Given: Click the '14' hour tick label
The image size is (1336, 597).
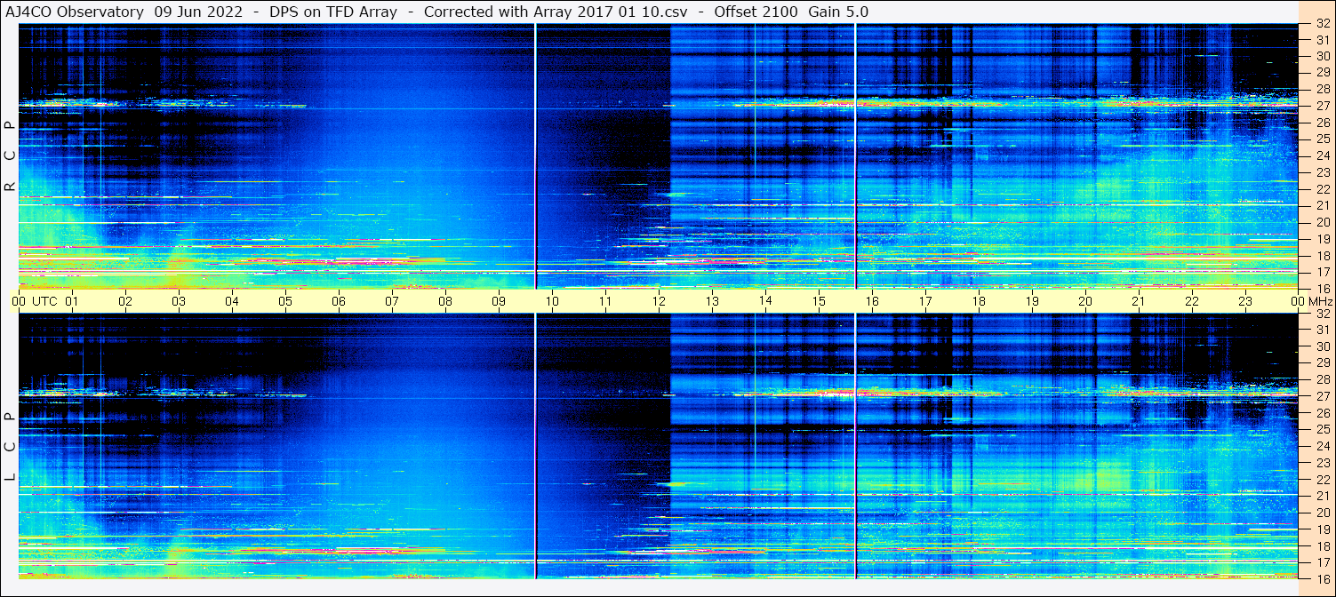Looking at the screenshot, I should click(765, 301).
